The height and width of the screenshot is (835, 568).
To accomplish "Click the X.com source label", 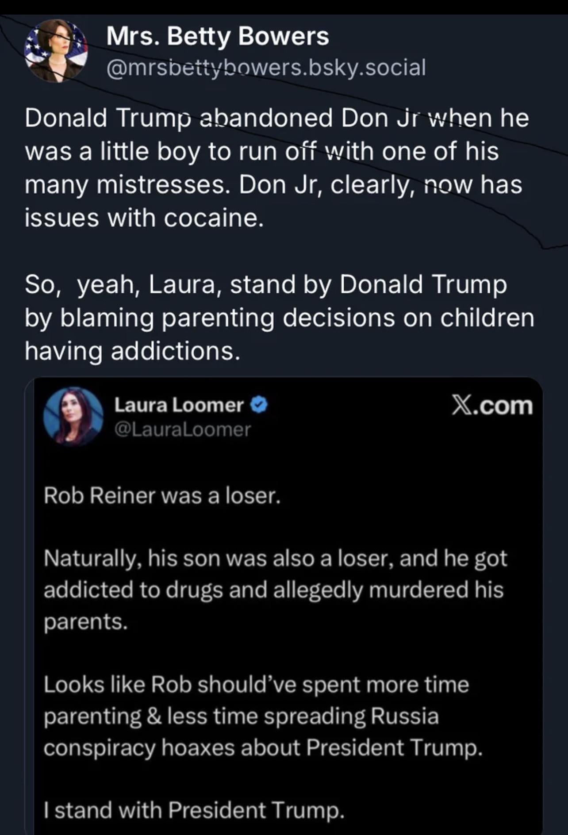I will pyautogui.click(x=492, y=406).
